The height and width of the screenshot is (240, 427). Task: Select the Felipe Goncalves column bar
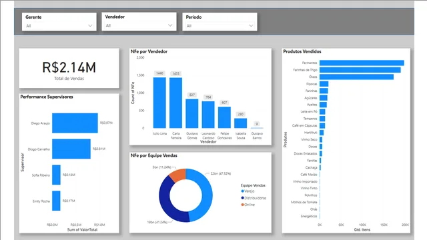224,117
